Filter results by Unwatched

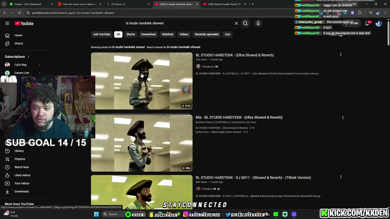[x=148, y=34]
